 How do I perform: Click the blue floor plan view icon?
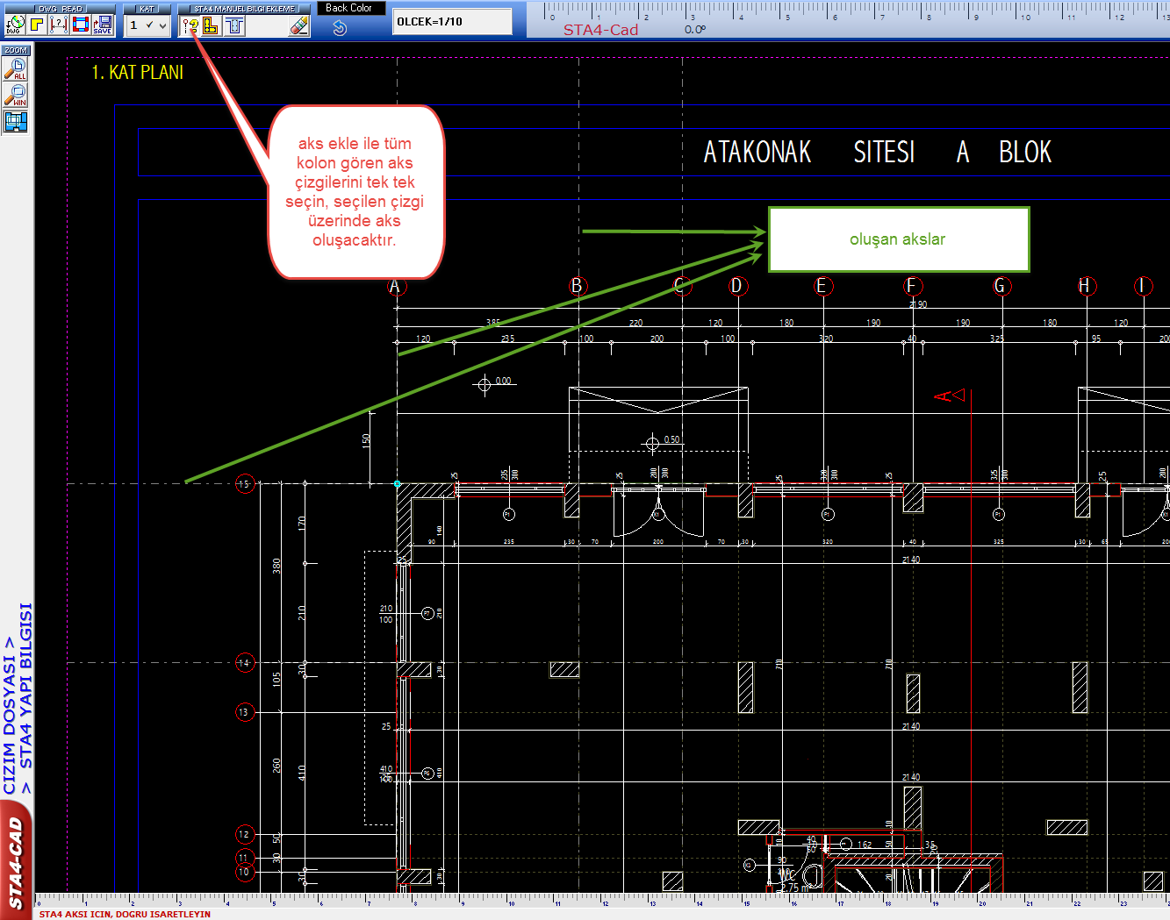(x=16, y=121)
